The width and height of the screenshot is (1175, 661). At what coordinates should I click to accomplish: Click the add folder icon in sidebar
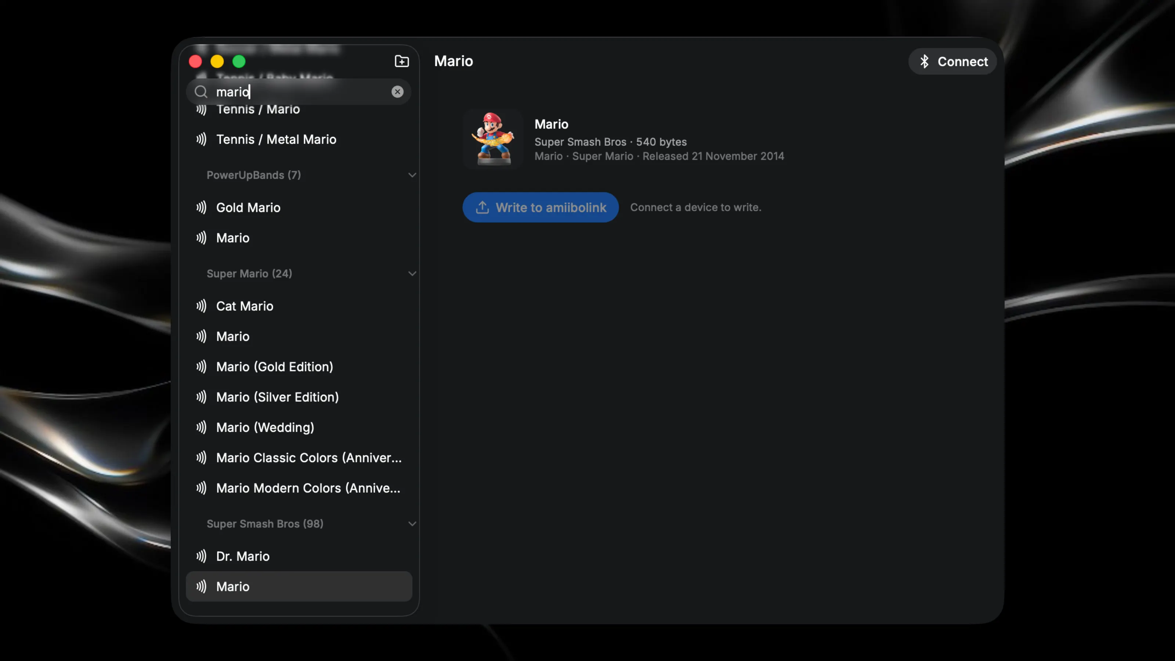point(401,61)
